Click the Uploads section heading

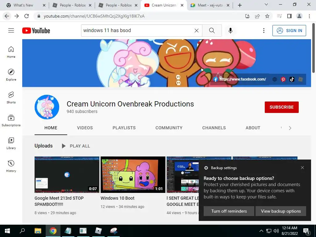click(44, 146)
